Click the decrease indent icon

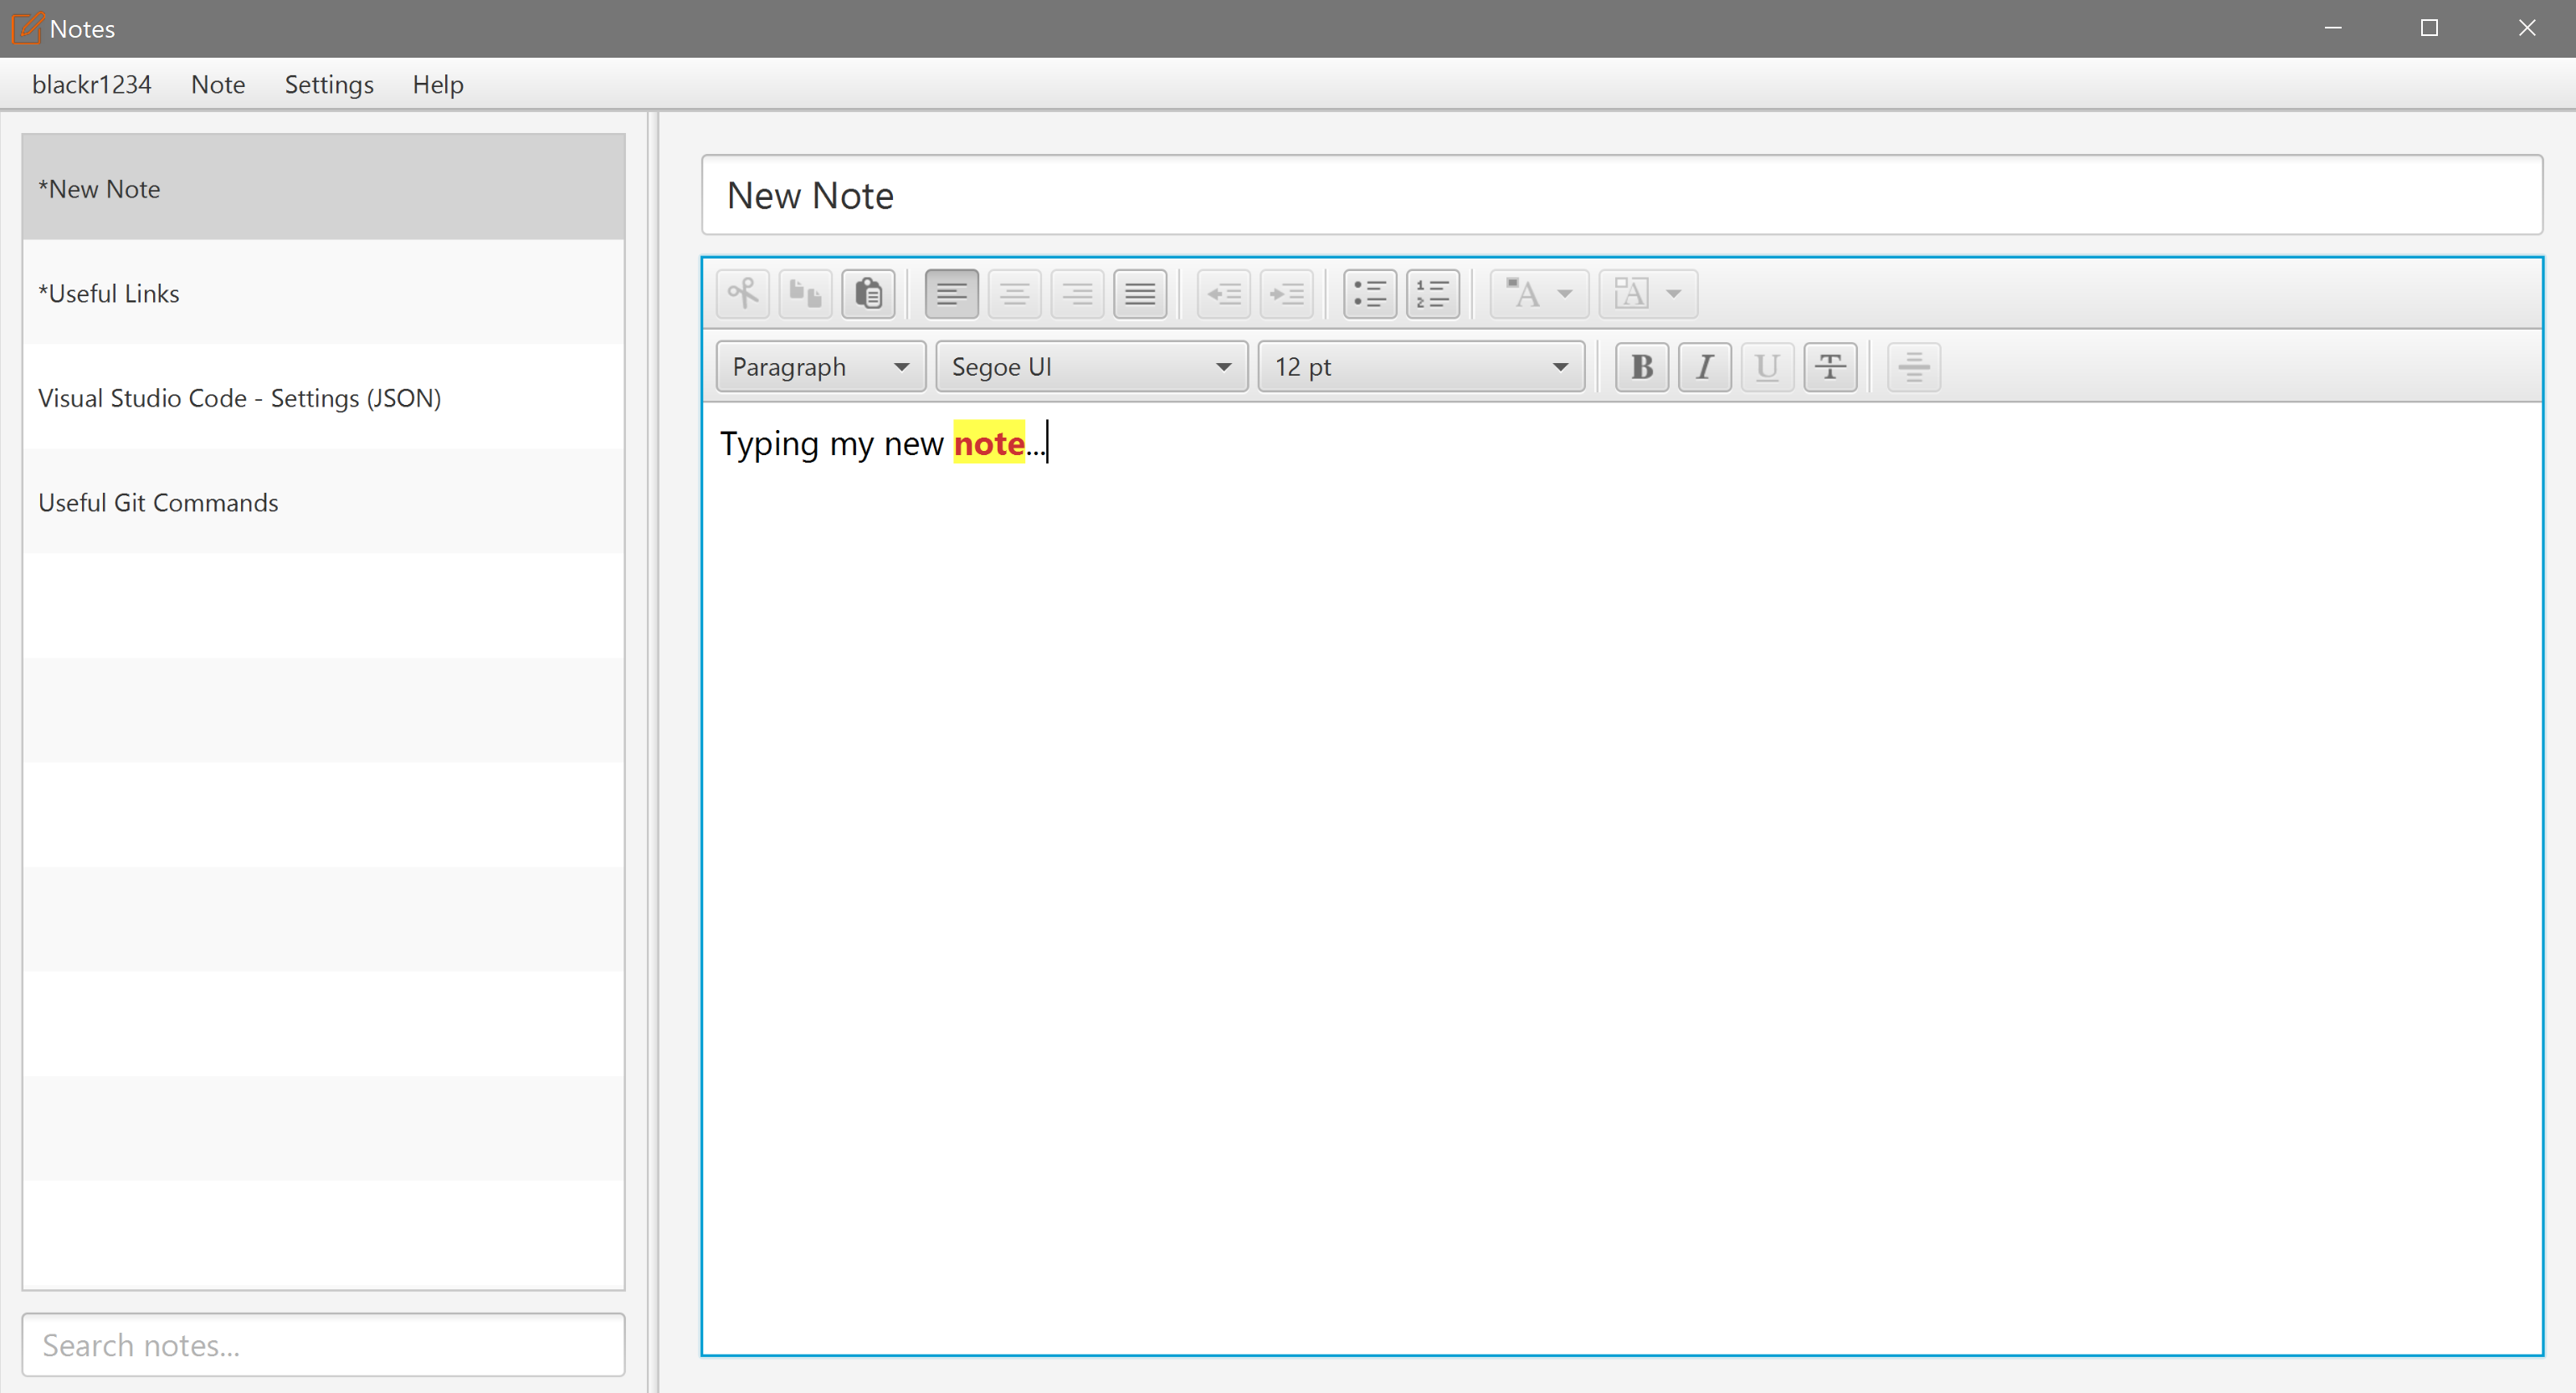1224,294
